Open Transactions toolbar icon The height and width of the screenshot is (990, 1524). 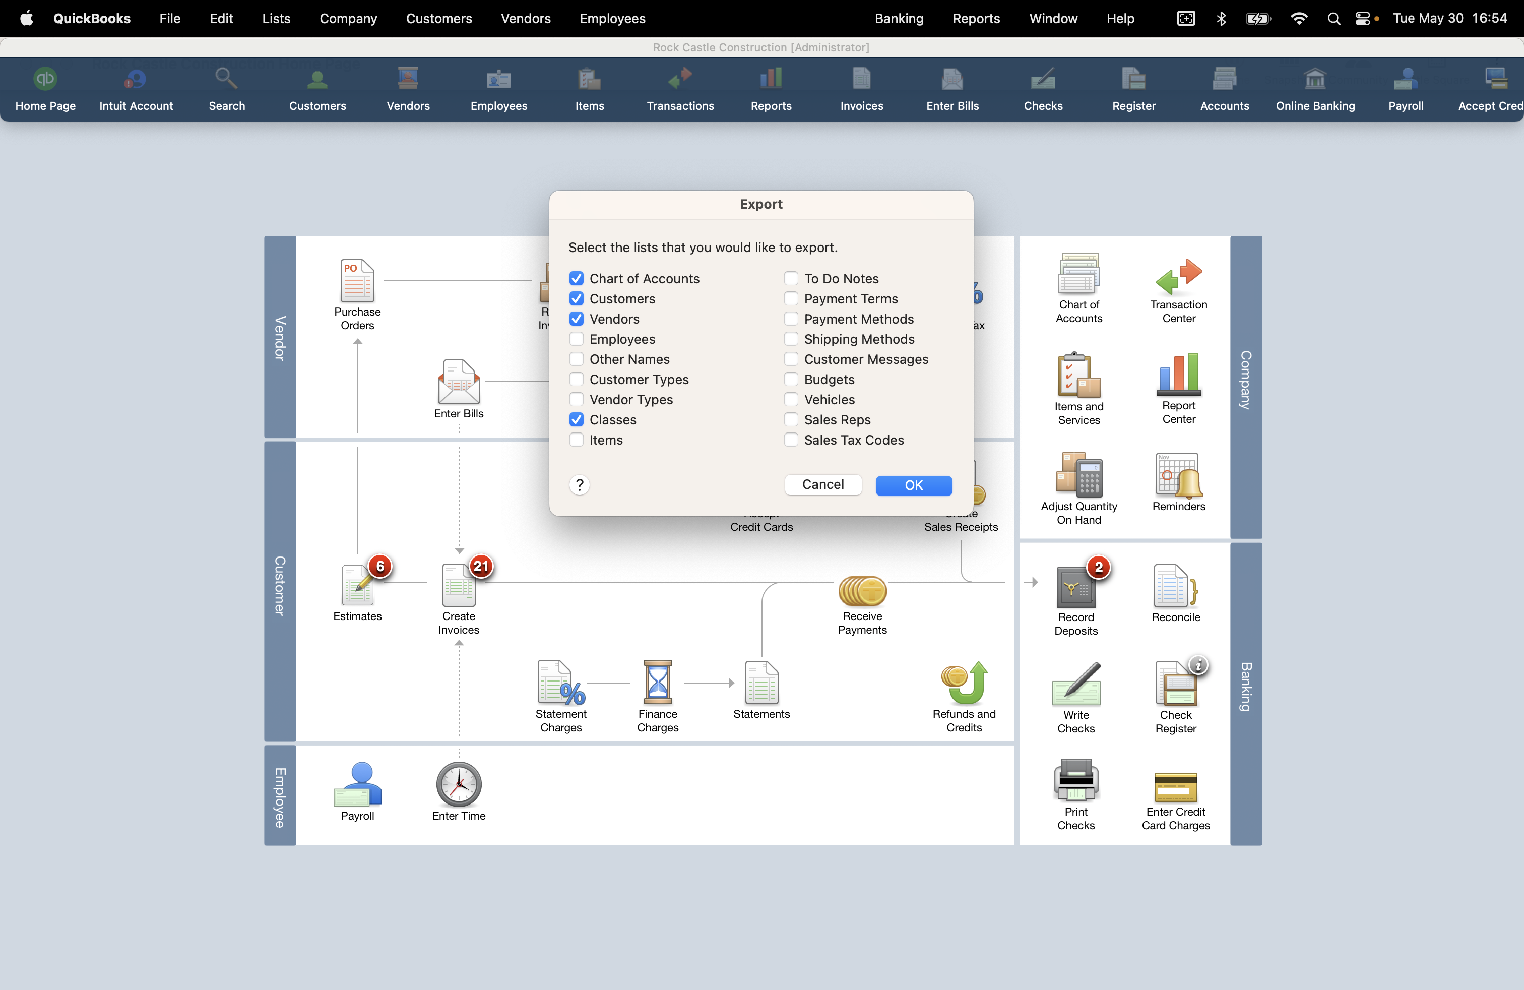pyautogui.click(x=680, y=90)
